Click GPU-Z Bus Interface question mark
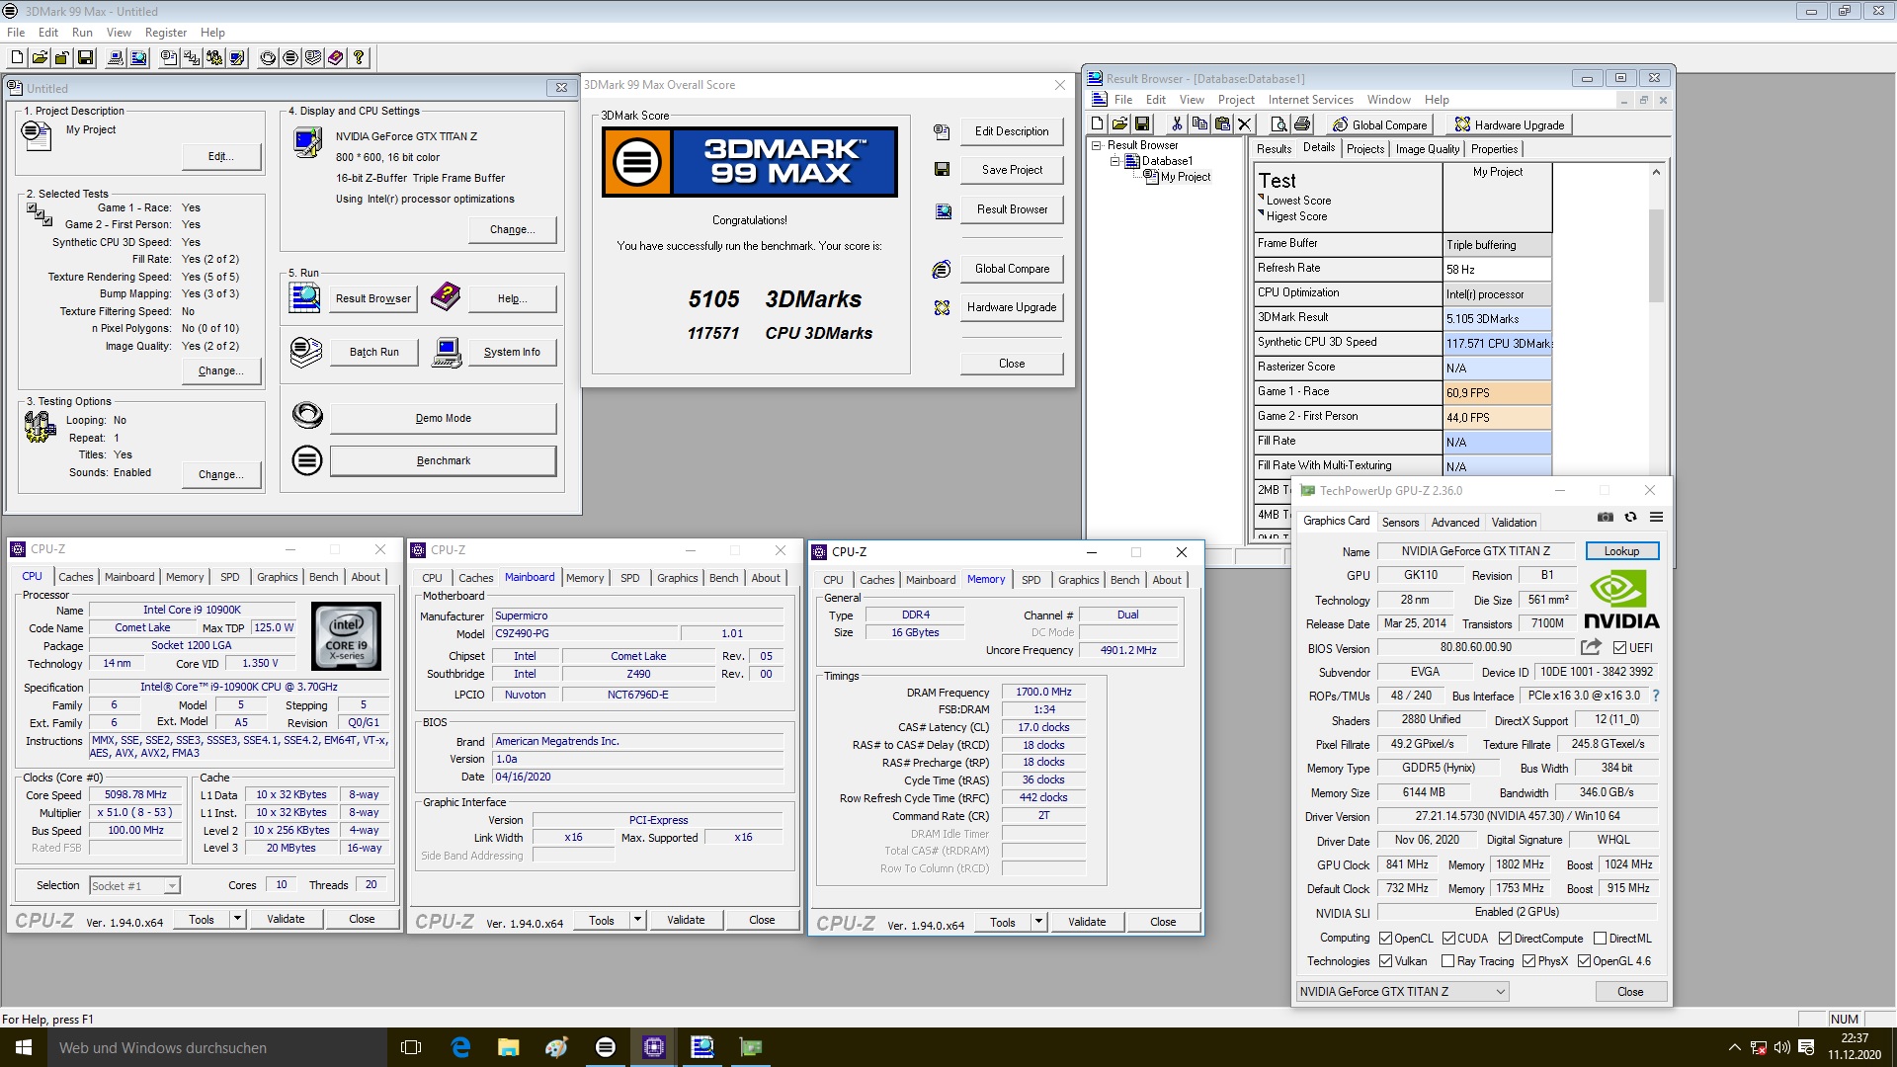Screen dimensions: 1897x1067 pyautogui.click(x=1656, y=696)
